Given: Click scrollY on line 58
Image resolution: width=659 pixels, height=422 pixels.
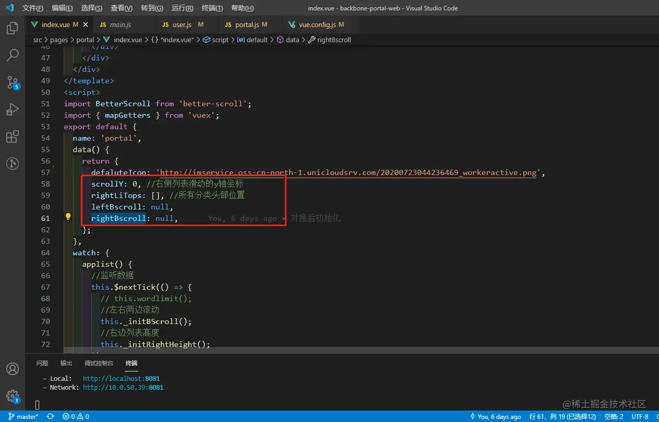Looking at the screenshot, I should point(107,184).
